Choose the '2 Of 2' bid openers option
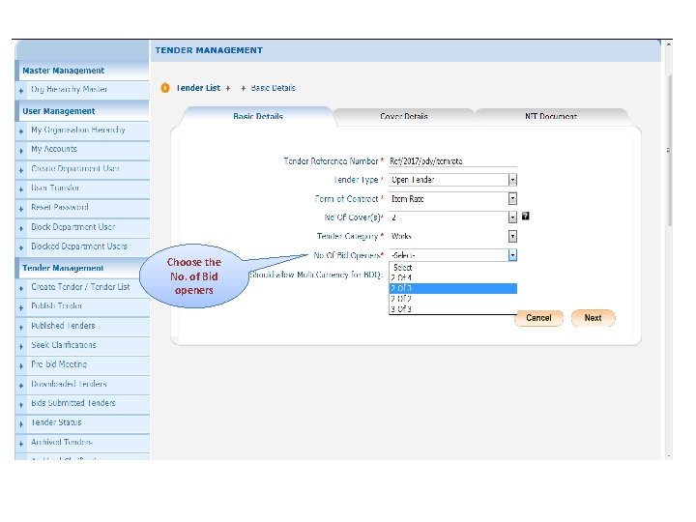The height and width of the screenshot is (522, 696). 452,299
